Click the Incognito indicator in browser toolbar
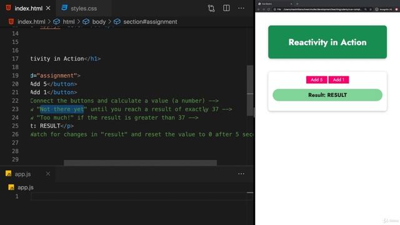 coord(383,9)
